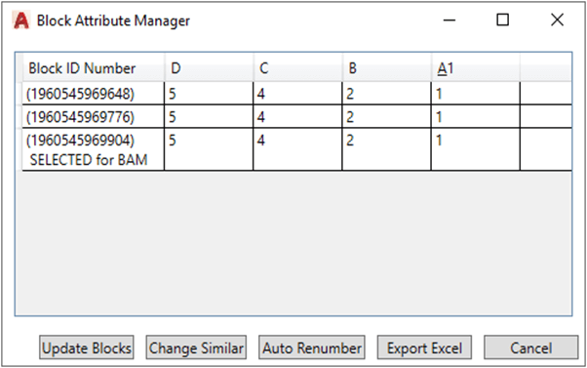Edit C value 4 in row 1960545969904
This screenshot has width=587, height=368.
[298, 149]
